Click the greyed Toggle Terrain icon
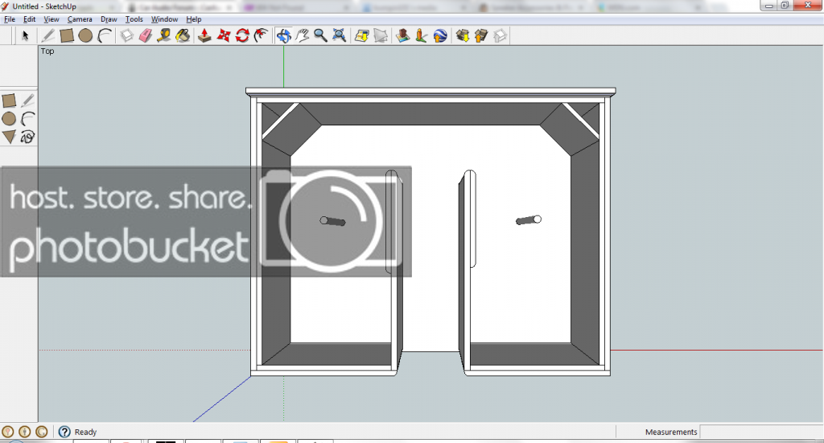Viewport: 824px width, 443px height. pyautogui.click(x=381, y=35)
